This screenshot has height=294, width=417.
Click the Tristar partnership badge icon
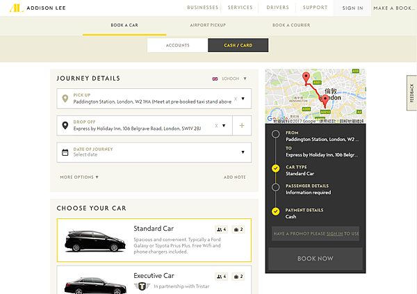[142, 286]
